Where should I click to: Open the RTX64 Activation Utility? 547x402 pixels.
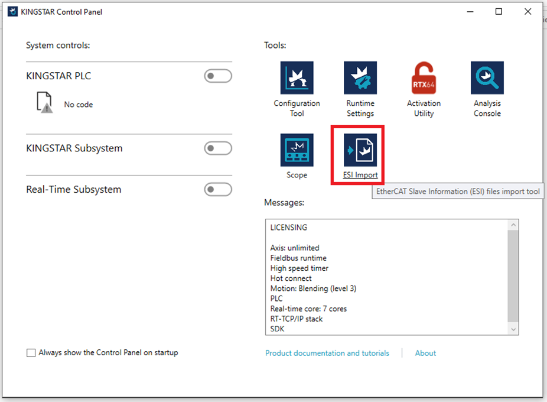(424, 78)
